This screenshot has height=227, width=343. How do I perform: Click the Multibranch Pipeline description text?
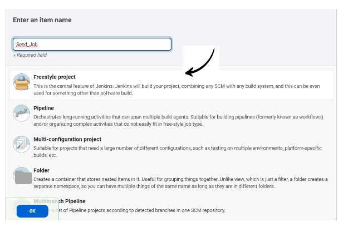139,211
